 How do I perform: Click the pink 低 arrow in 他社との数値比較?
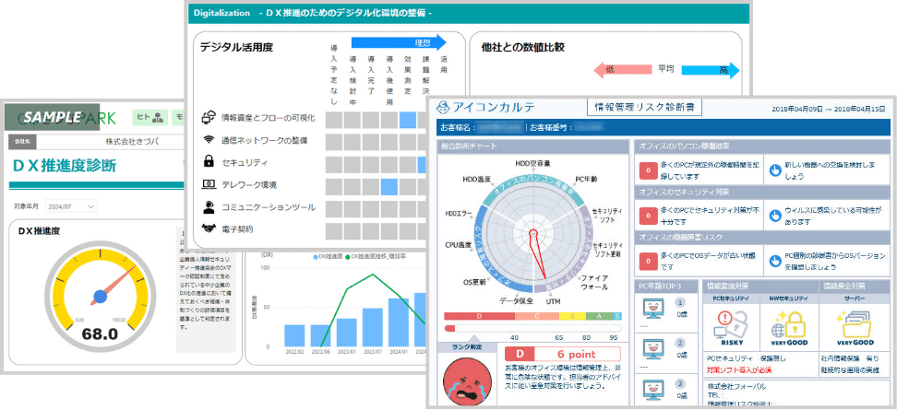coord(622,70)
